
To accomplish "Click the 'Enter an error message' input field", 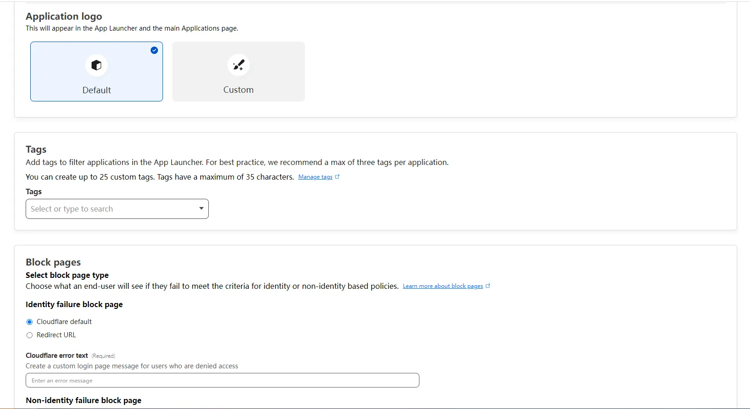I will click(222, 381).
